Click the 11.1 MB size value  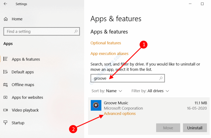tap(201, 103)
